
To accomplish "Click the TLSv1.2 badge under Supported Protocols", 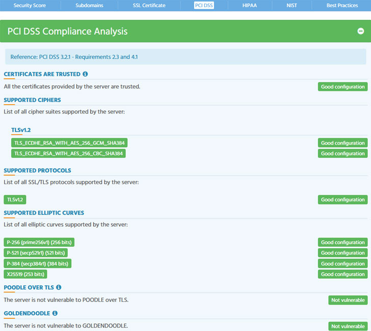I will 15,200.
